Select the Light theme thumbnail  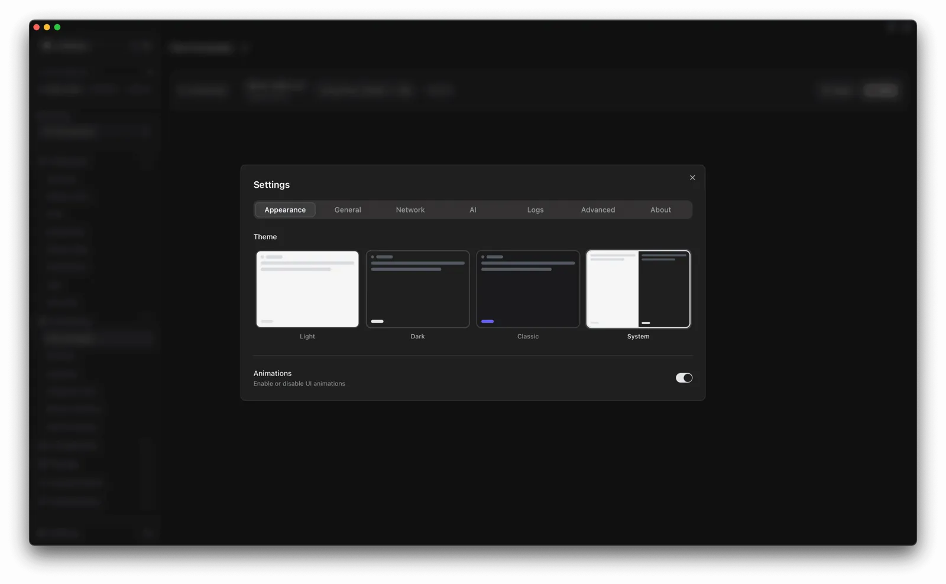click(307, 289)
